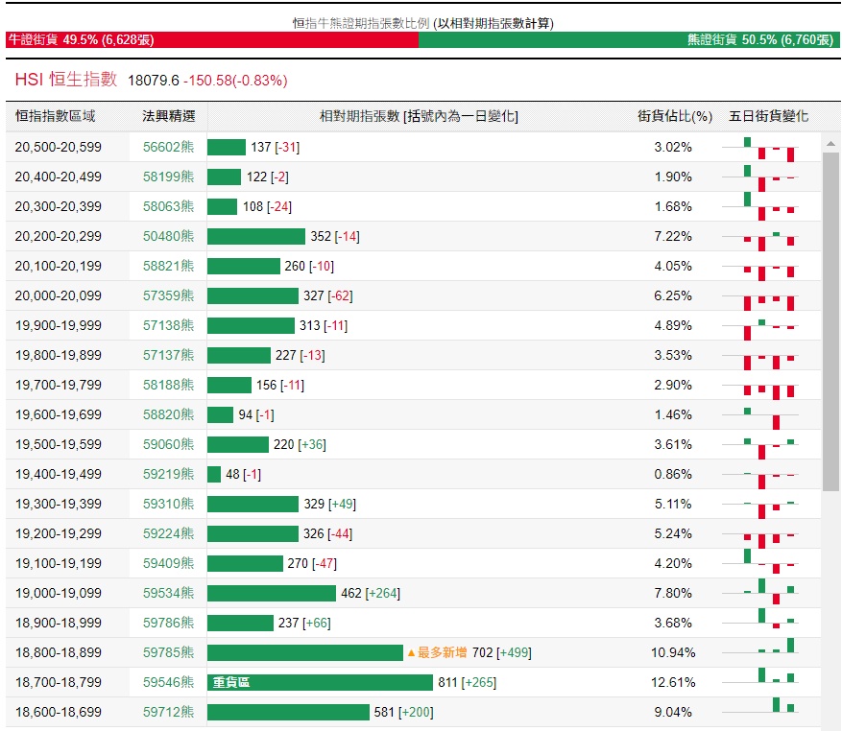Open warrant link 58821熊
Screen dimensions: 842x731
pos(168,266)
